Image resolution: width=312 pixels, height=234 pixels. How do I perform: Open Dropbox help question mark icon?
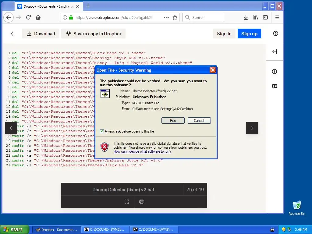click(x=275, y=34)
